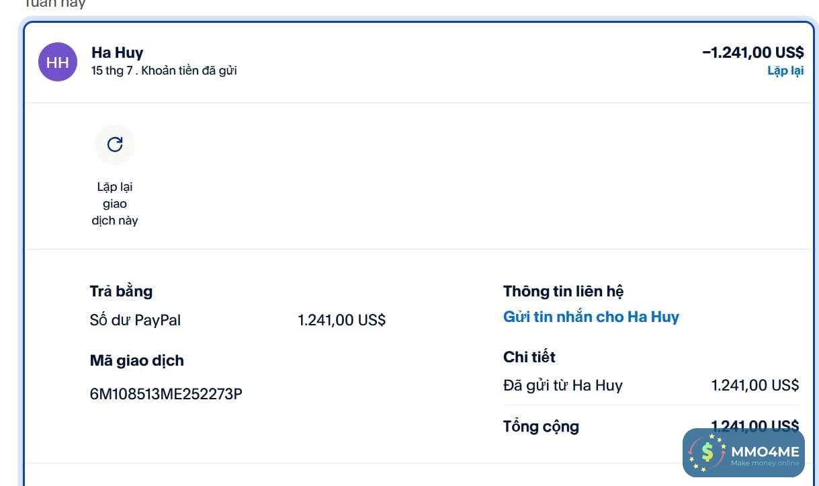Click the Ha Huy name in header
The image size is (819, 486).
117,52
